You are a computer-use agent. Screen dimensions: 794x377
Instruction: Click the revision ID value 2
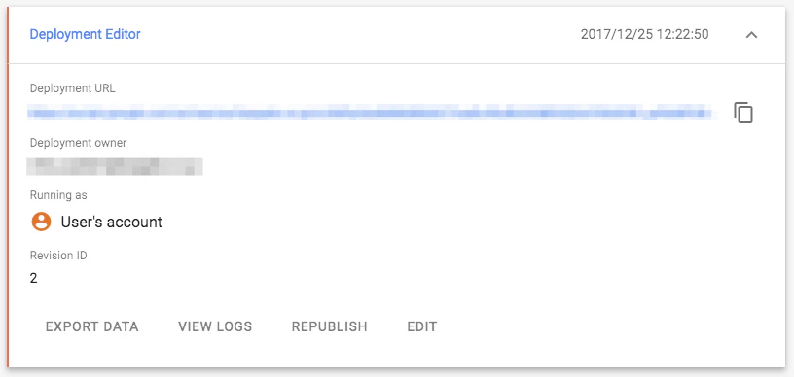33,278
